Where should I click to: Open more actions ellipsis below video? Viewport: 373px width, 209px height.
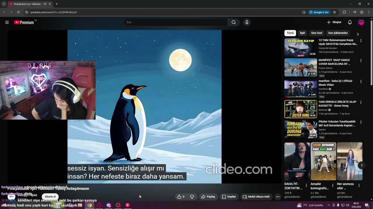278,197
